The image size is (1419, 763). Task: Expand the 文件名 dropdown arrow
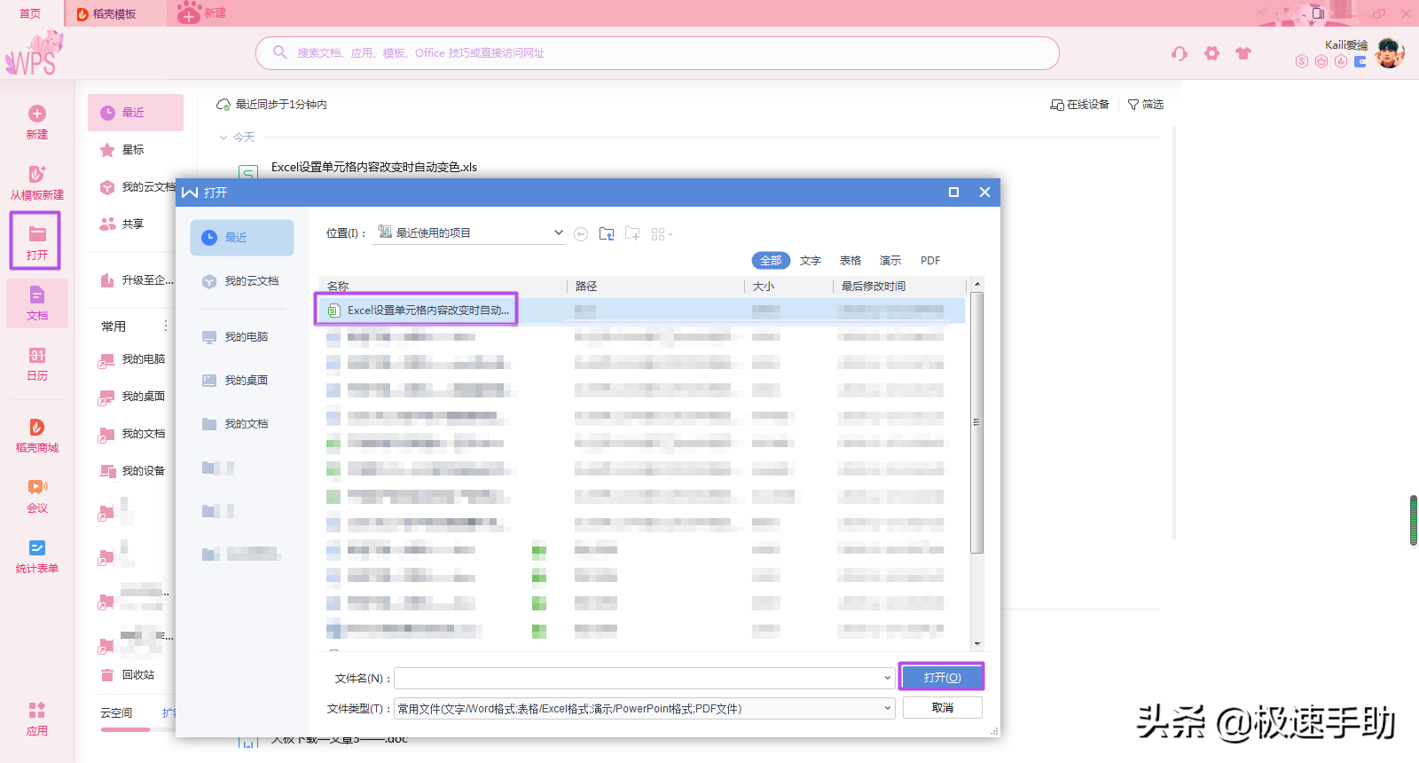[x=887, y=679]
